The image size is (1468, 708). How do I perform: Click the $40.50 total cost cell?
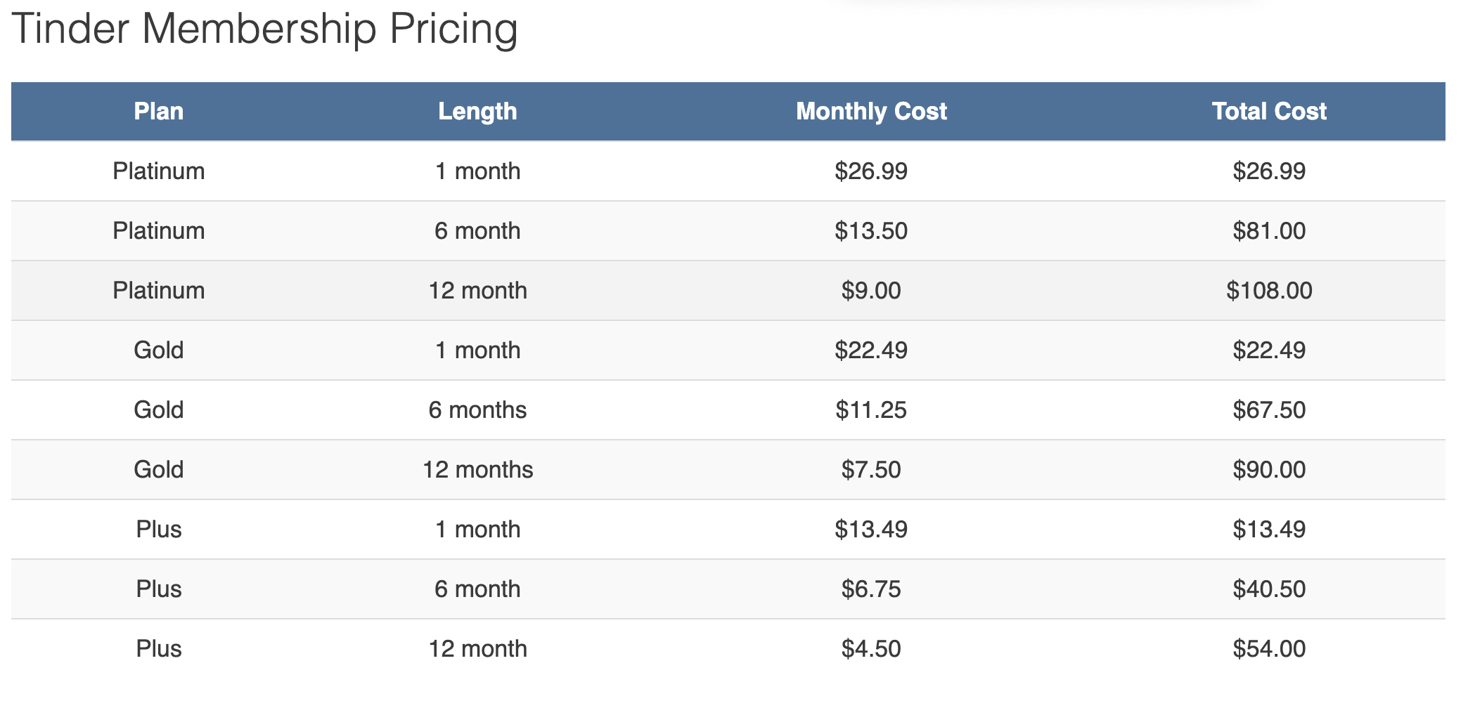click(x=1269, y=589)
